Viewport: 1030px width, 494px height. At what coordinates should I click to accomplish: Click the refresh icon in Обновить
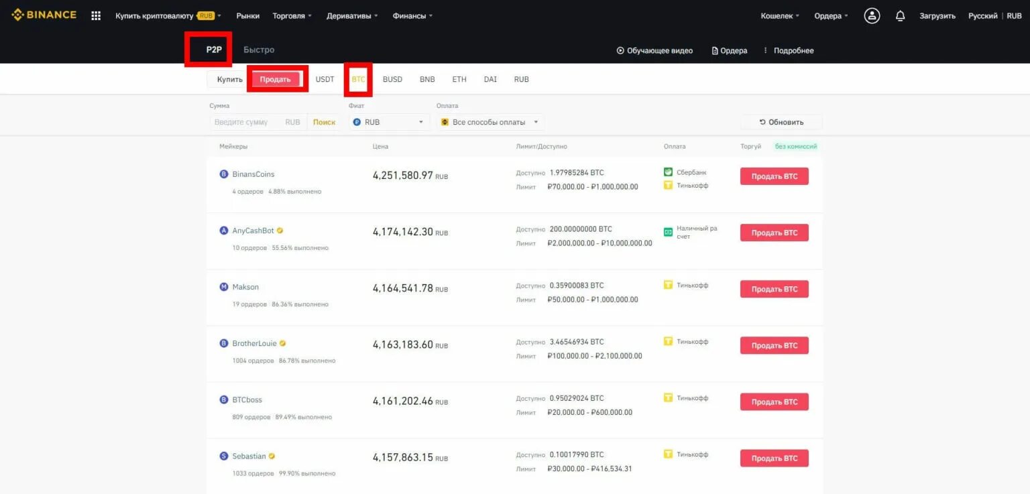[x=762, y=122]
